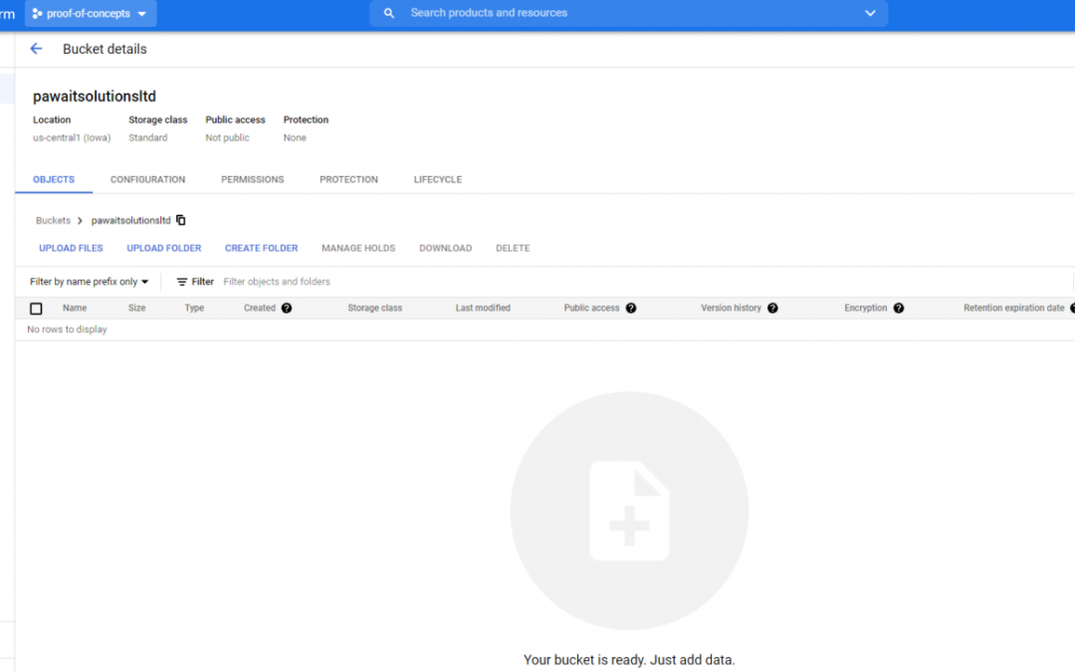Open Buckets breadcrumb link
The height and width of the screenshot is (672, 1075).
point(53,220)
